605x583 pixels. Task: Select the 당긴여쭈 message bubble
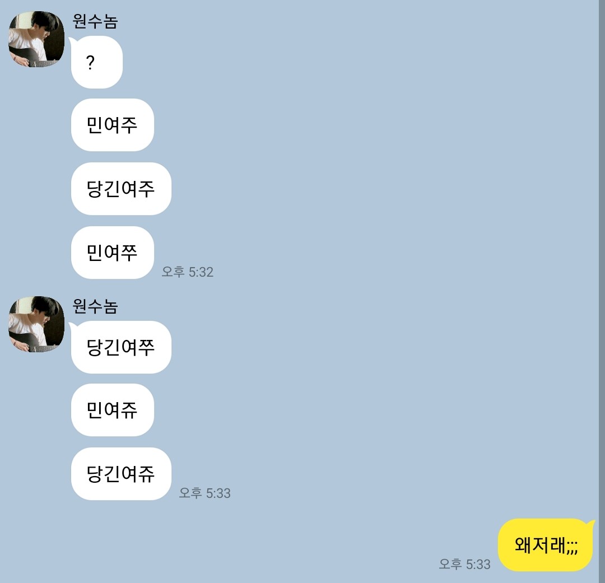[x=121, y=347]
